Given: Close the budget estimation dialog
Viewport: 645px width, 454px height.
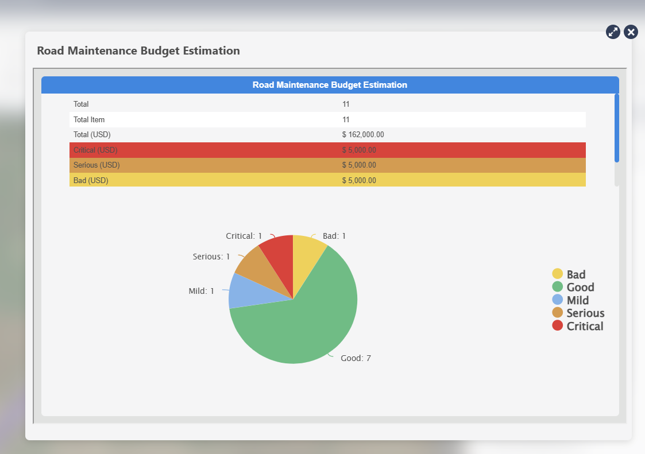Looking at the screenshot, I should (x=631, y=32).
